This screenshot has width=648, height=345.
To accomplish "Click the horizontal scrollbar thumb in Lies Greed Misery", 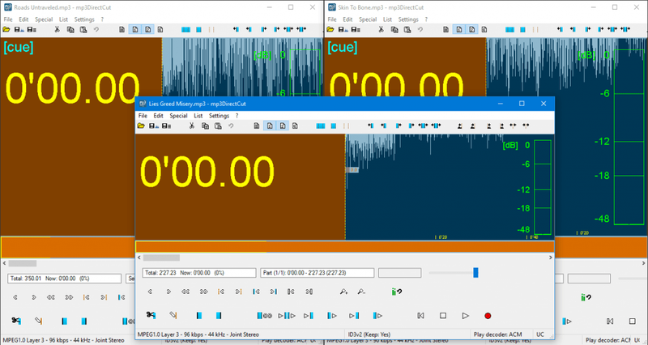I will point(161,258).
